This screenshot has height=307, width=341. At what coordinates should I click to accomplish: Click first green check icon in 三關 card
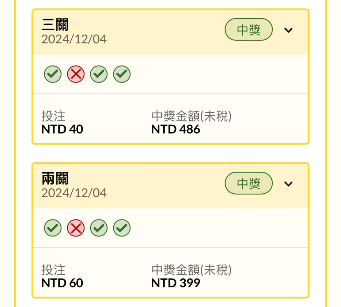(x=53, y=74)
